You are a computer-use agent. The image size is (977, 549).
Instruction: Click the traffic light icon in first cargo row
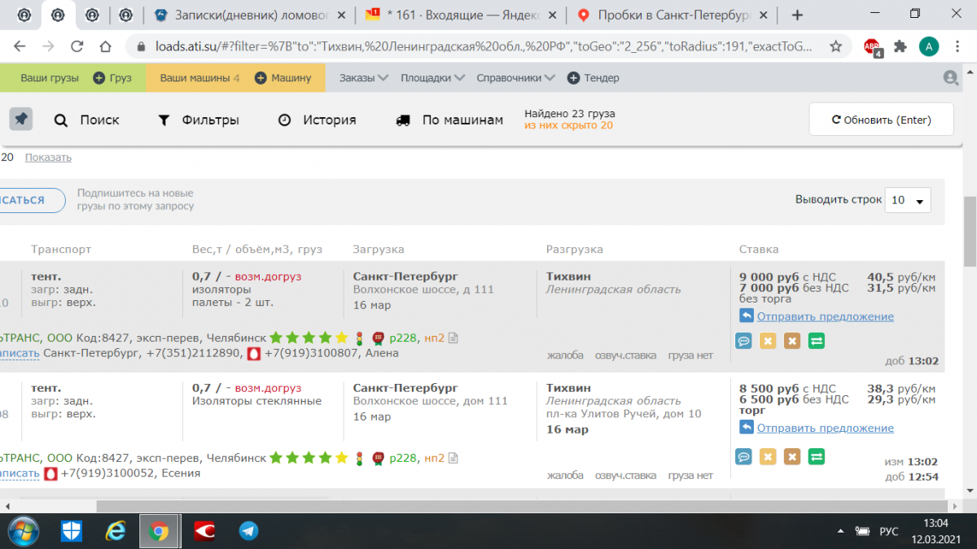point(359,338)
